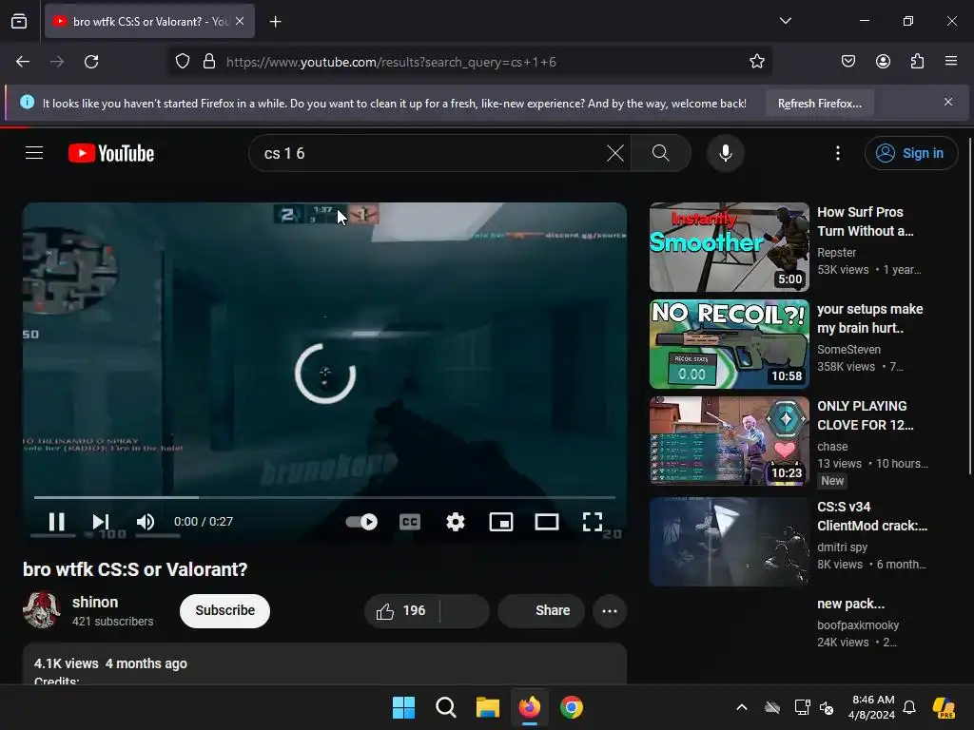Pause the video
The width and height of the screenshot is (974, 730).
coord(56,522)
